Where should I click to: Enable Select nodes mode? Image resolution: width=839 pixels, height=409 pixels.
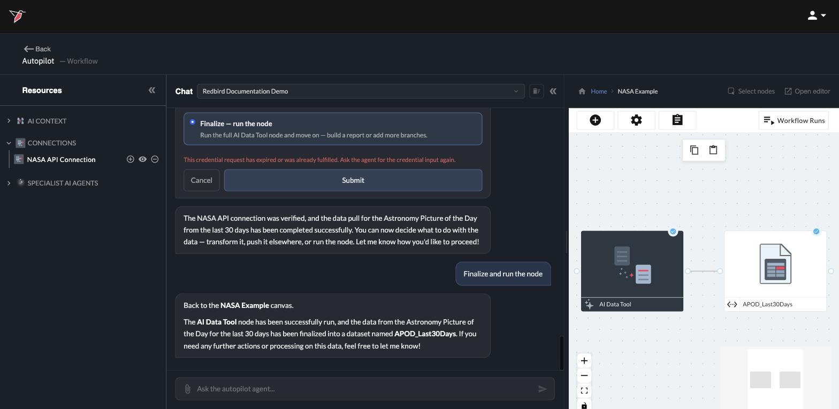(x=751, y=91)
